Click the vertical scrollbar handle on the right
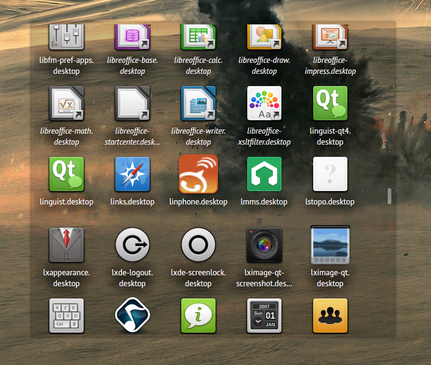The height and width of the screenshot is (365, 431). tap(389, 197)
